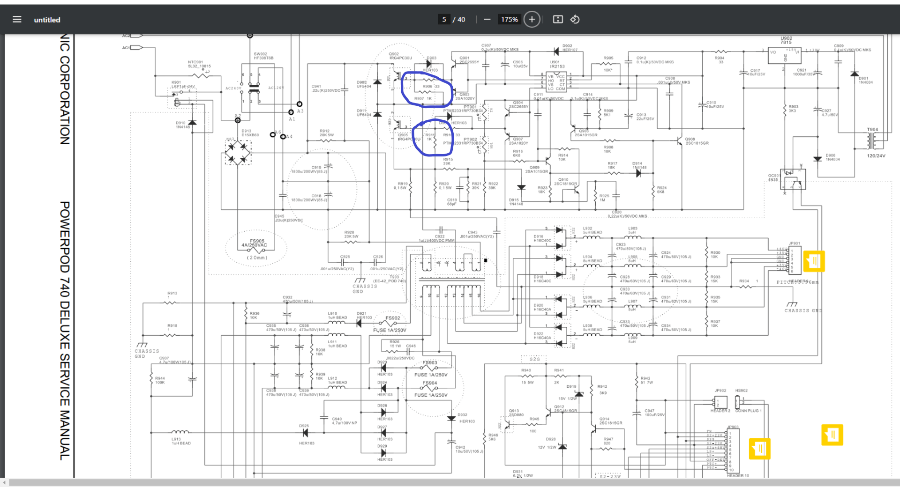
Task: Click the 'HEADER 2' JP902 label
Action: [x=720, y=411]
